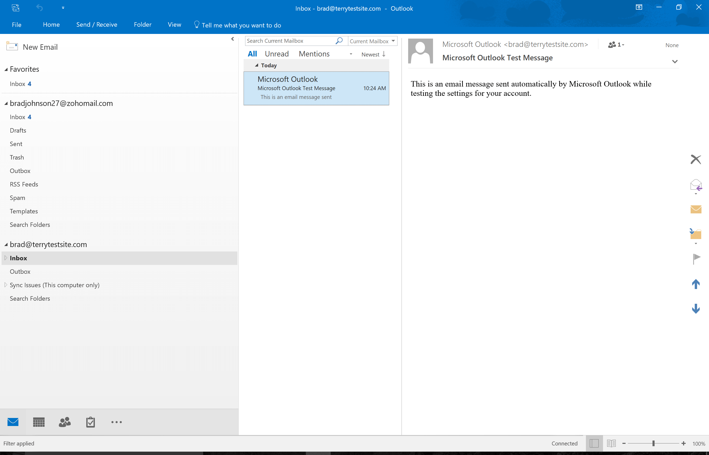Open the filter options dropdown arrow
Screen dimensions: 709x455
[x=351, y=54]
